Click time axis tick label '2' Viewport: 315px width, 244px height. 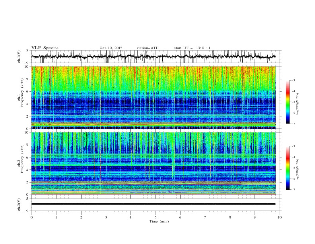(x=81, y=217)
